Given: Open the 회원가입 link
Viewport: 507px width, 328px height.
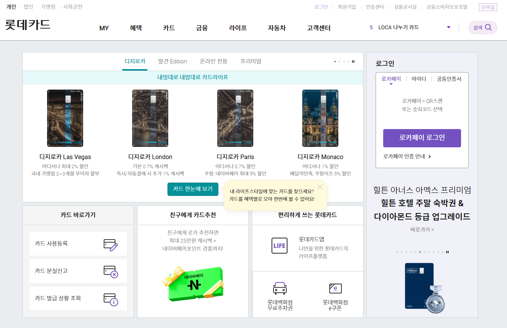Looking at the screenshot, I should [x=347, y=7].
